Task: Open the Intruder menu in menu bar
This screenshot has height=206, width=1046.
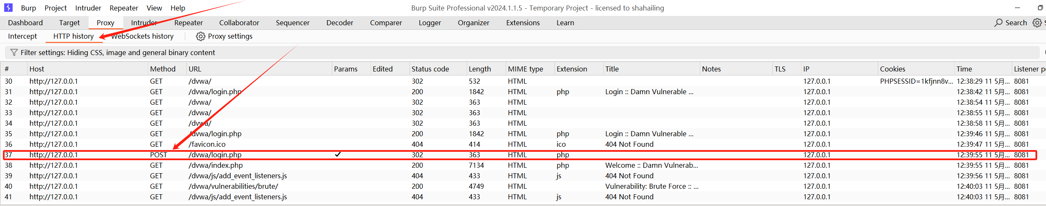Action: tap(88, 8)
